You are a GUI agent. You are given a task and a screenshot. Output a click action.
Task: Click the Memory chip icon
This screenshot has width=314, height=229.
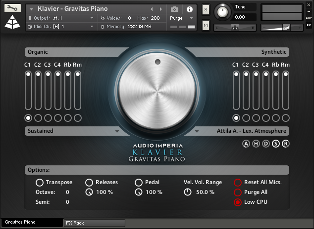(x=103, y=27)
